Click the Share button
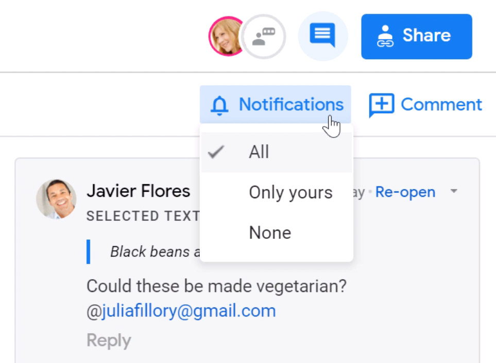496x363 pixels. [x=416, y=35]
